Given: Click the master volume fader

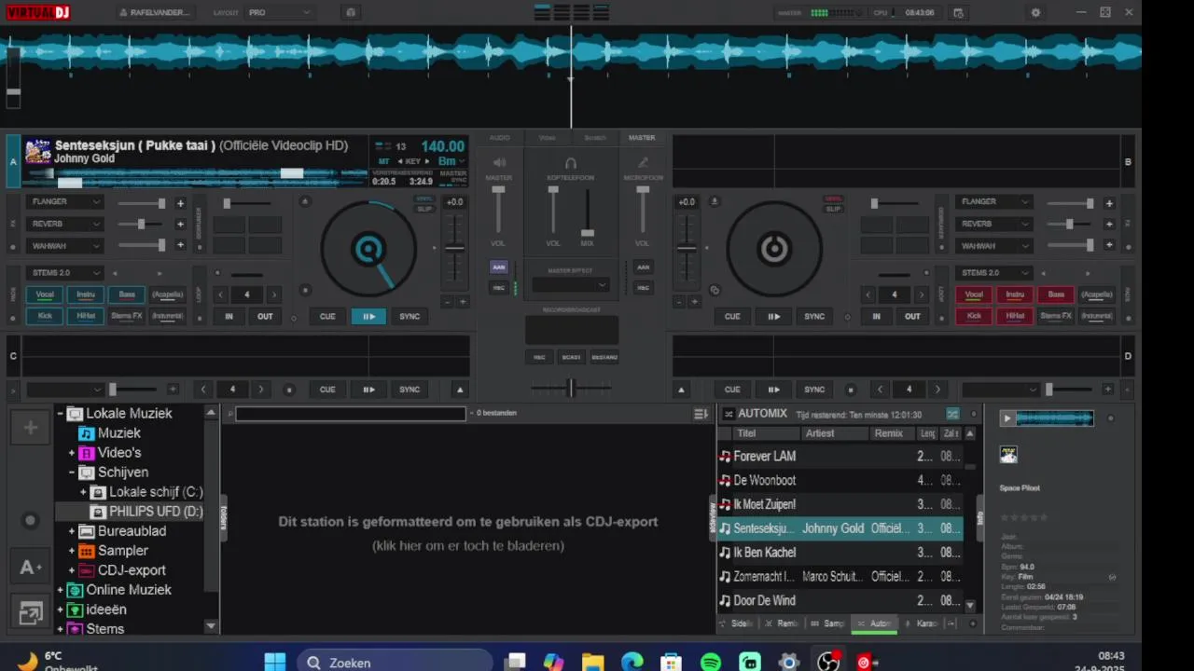Looking at the screenshot, I should pyautogui.click(x=499, y=190).
